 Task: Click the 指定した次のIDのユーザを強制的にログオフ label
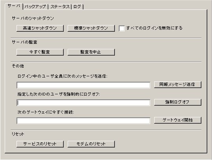coord(59,94)
